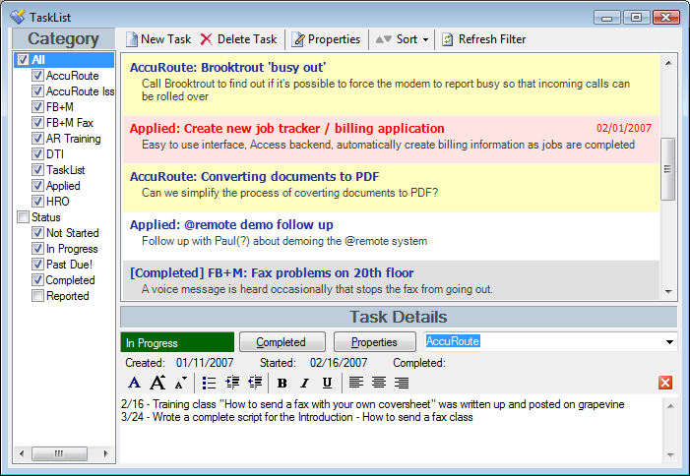Toggle the AccuRoute Iss category checkbox
690x476 pixels.
tap(37, 91)
